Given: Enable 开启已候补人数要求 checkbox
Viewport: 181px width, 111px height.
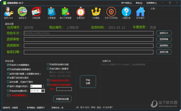Looking at the screenshot, I should [x=48, y=69].
